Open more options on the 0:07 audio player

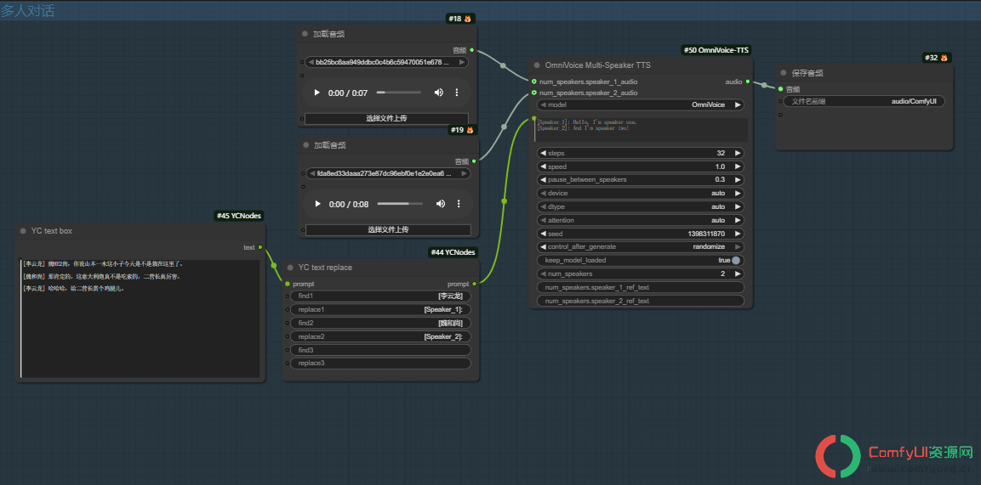tap(457, 93)
